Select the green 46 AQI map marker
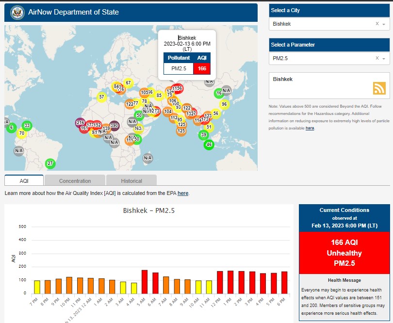 click(x=209, y=144)
